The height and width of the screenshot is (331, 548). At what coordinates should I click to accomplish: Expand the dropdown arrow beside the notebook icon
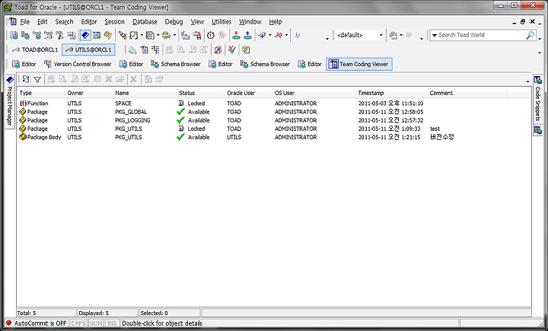click(x=158, y=35)
